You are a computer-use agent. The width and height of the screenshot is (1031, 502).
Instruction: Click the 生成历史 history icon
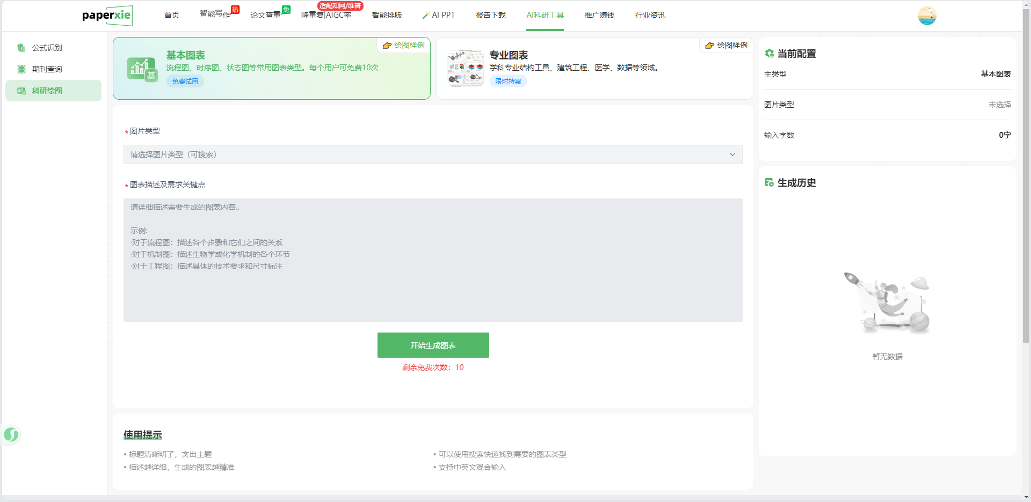[x=769, y=183]
